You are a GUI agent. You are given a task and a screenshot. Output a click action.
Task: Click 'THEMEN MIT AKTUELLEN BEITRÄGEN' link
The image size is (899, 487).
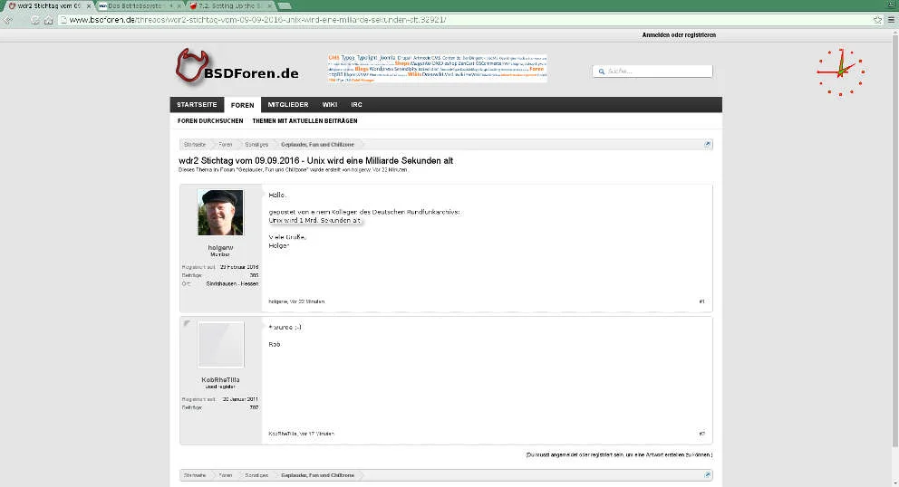(x=305, y=121)
